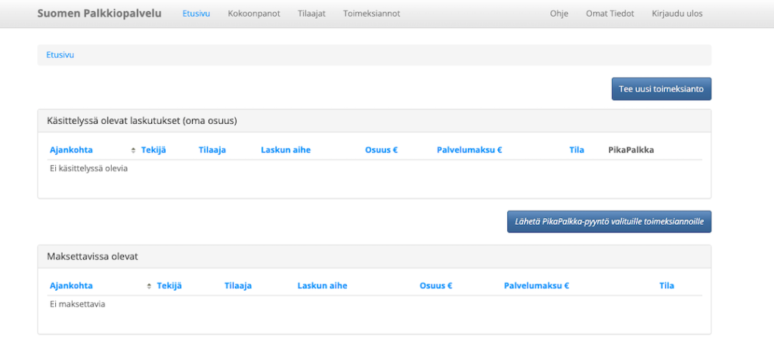The image size is (774, 345).
Task: Click the Lähetä PikaPalkka-pyyntö valituille toimeksiannoille button
Action: click(609, 222)
